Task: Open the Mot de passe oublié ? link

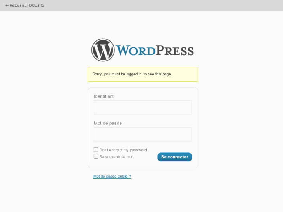Action: 112,177
